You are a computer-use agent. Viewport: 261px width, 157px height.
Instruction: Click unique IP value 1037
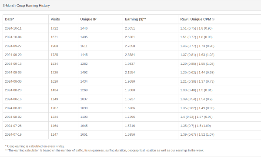[x=84, y=99]
